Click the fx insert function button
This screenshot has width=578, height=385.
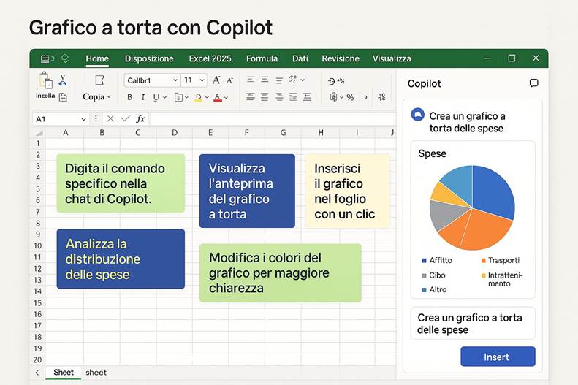[140, 118]
